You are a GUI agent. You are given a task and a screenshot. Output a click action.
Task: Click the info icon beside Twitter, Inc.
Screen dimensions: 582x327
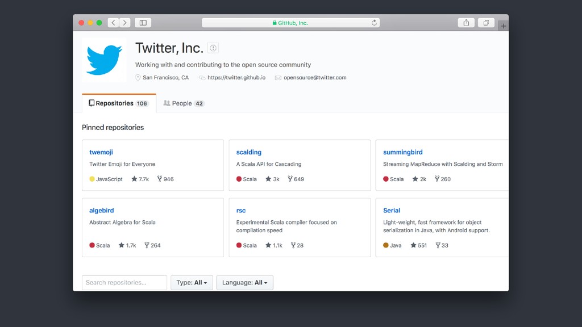[x=213, y=48]
